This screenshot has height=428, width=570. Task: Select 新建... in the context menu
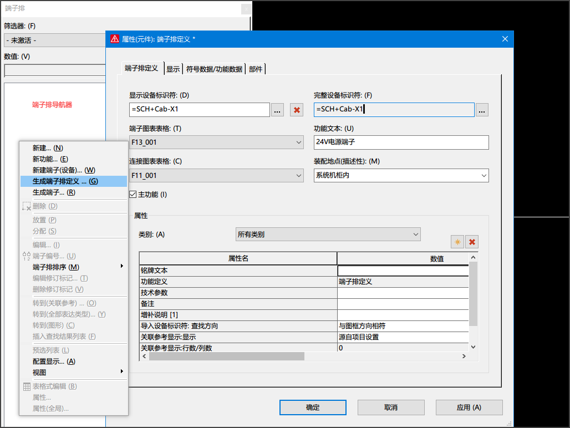[74, 148]
